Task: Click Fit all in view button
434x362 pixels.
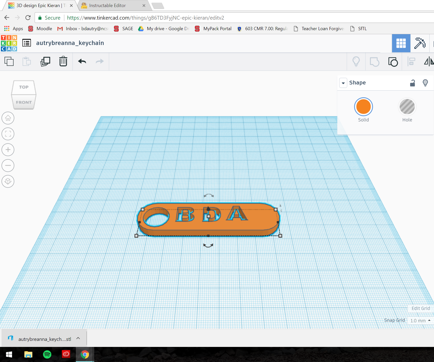Action: click(8, 134)
